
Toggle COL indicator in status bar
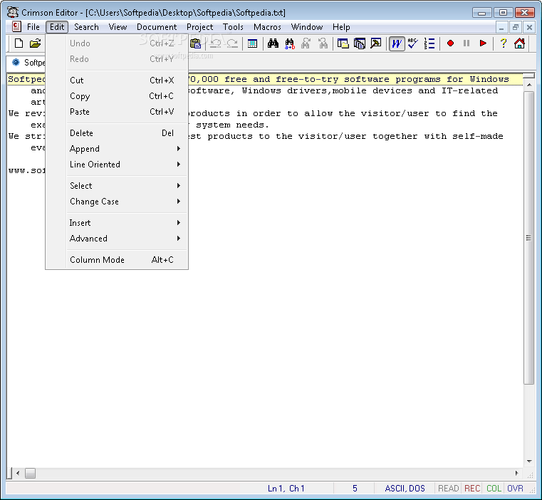tap(494, 488)
